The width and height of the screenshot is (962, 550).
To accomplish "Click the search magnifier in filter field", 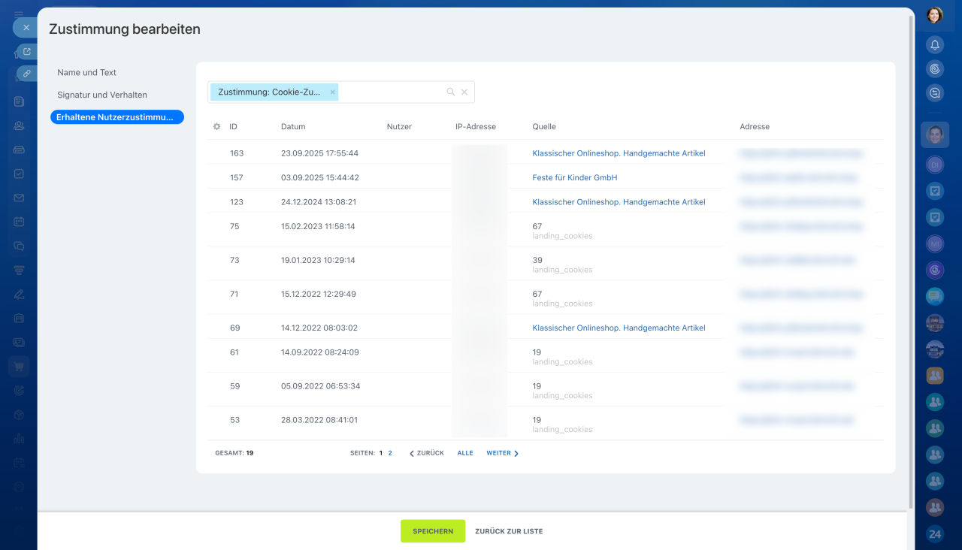I will coord(451,92).
